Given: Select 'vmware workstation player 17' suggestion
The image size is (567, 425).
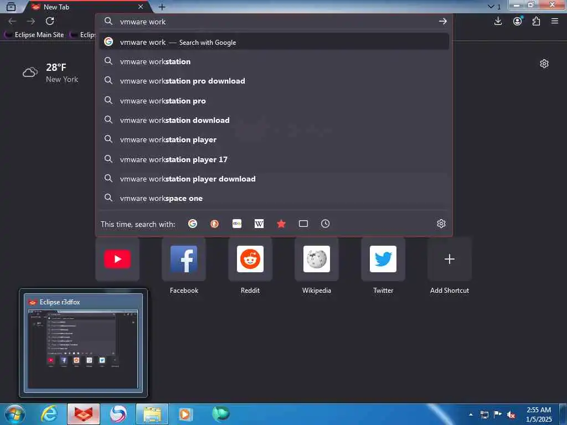Looking at the screenshot, I should tap(274, 159).
